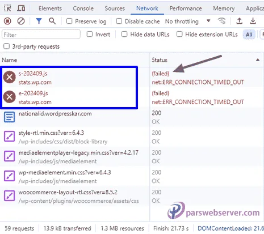264x234 pixels.
Task: Open the Application tab
Action: tap(255, 8)
